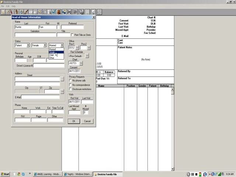Click the Chrome icon in taskbar quick launch
The width and height of the screenshot is (236, 177).
point(19,174)
